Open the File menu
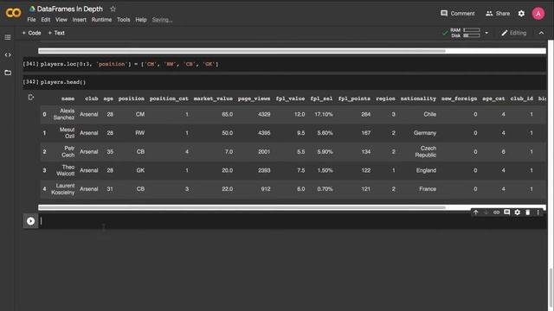 tap(31, 20)
